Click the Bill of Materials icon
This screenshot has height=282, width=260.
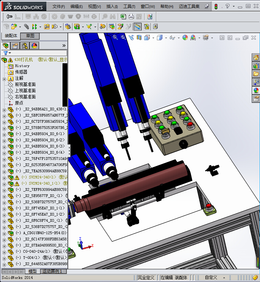coord(112,26)
